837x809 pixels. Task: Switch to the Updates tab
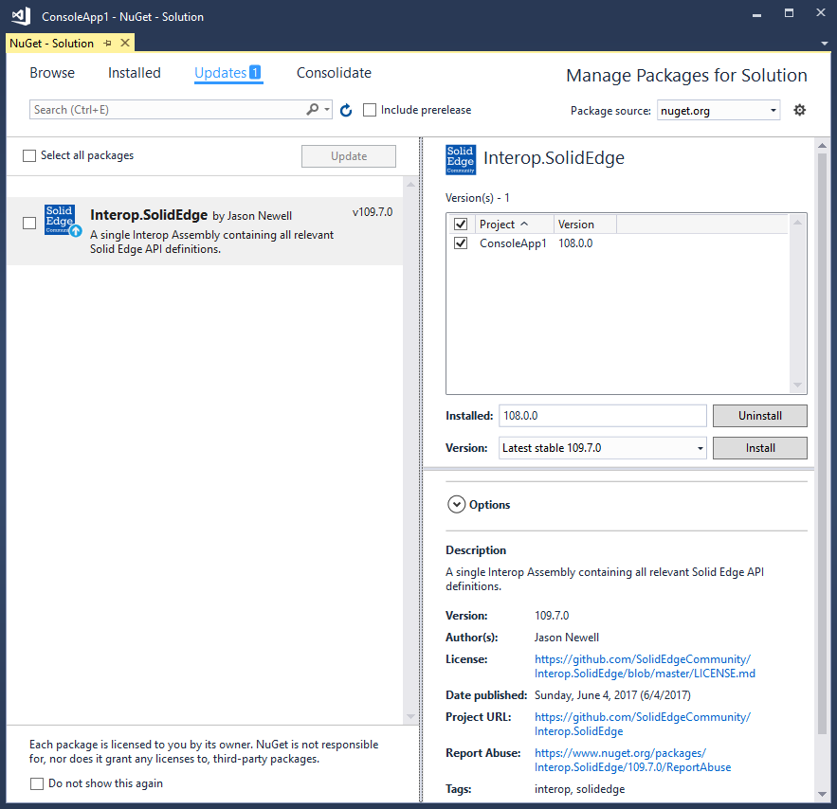pos(227,73)
